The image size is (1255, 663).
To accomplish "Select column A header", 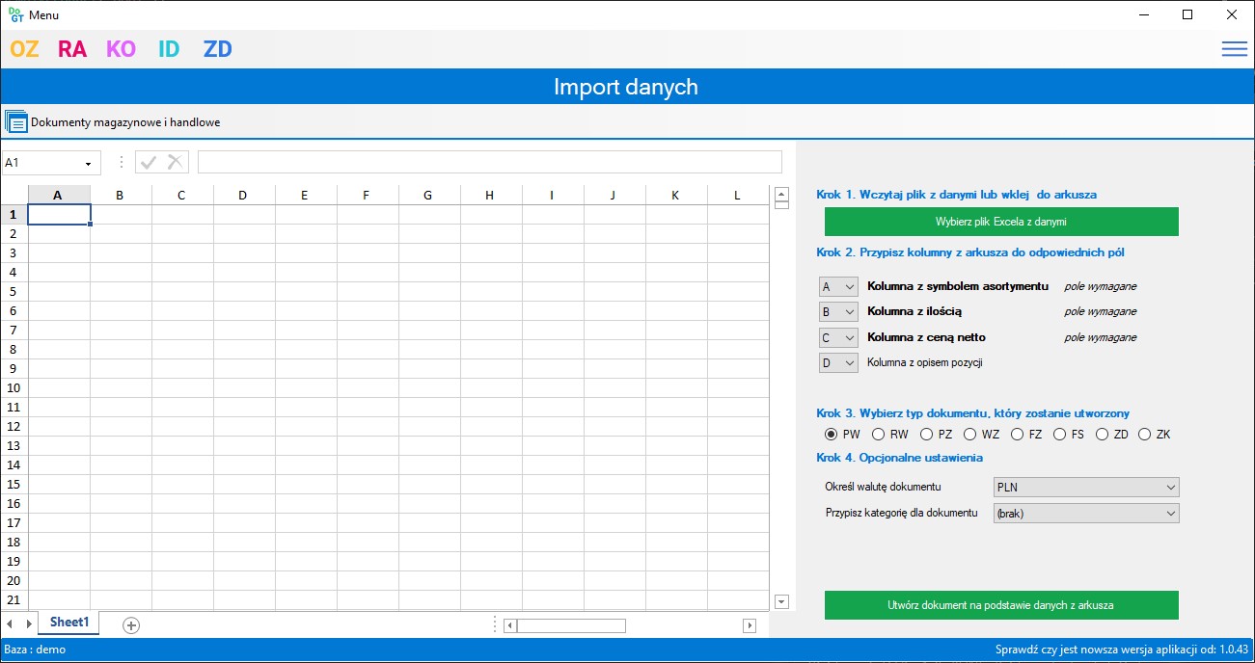I will tap(59, 195).
